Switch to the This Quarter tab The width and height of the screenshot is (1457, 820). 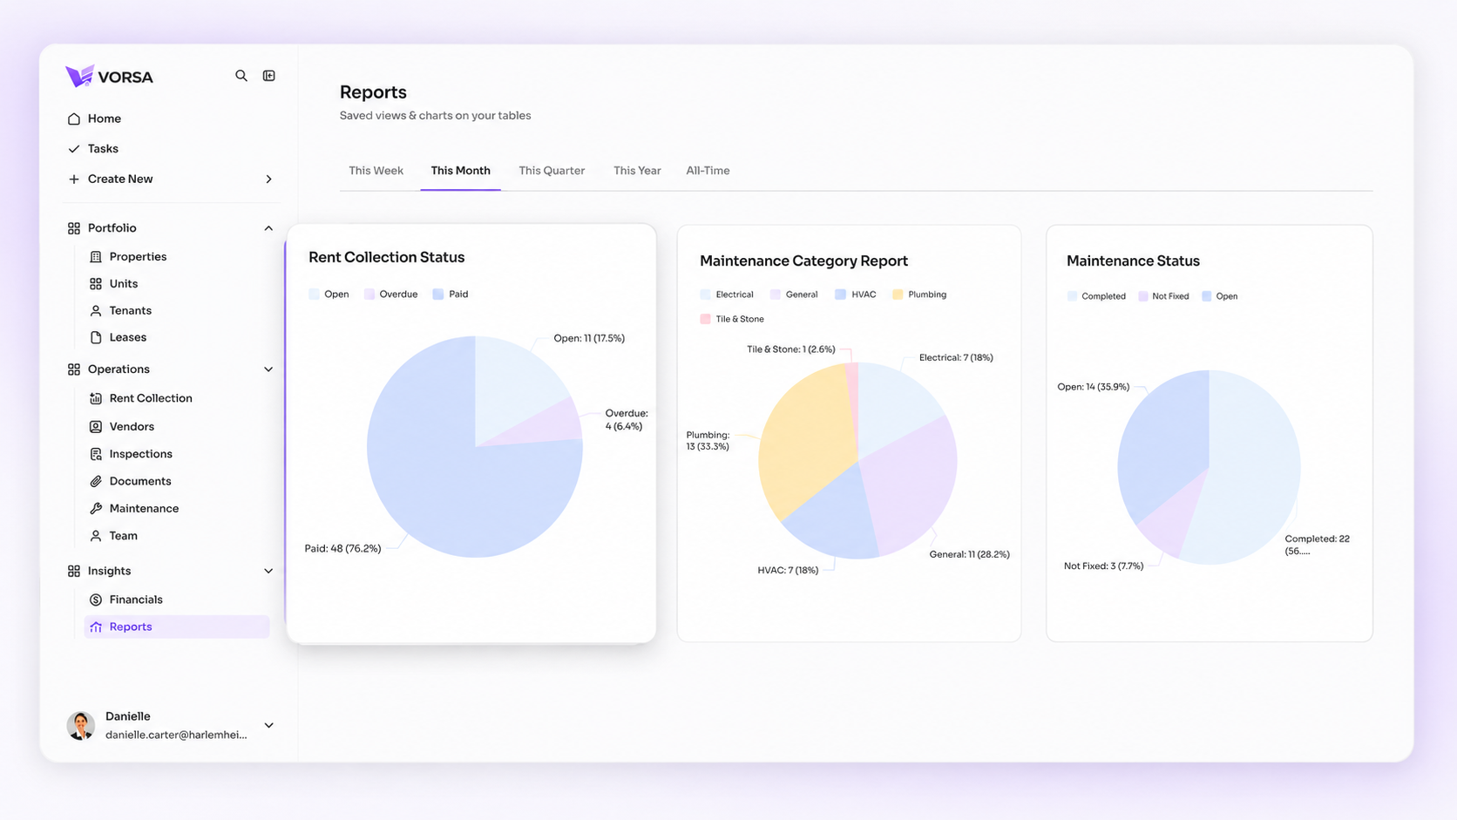552,171
